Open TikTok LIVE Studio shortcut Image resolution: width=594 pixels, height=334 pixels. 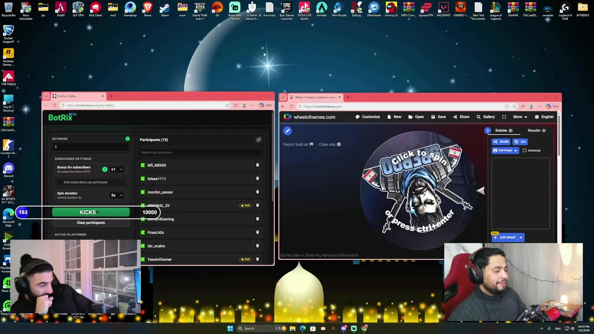pyautogui.click(x=304, y=11)
